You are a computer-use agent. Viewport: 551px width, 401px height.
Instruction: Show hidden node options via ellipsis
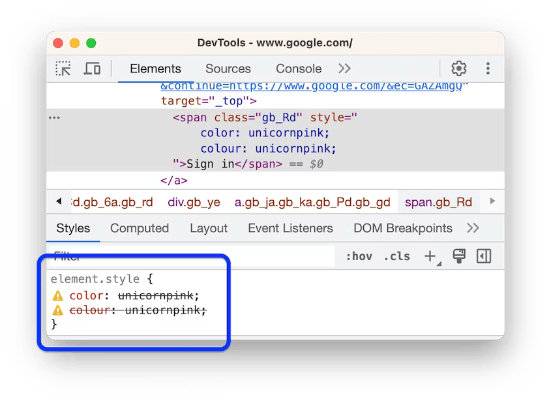click(x=54, y=117)
